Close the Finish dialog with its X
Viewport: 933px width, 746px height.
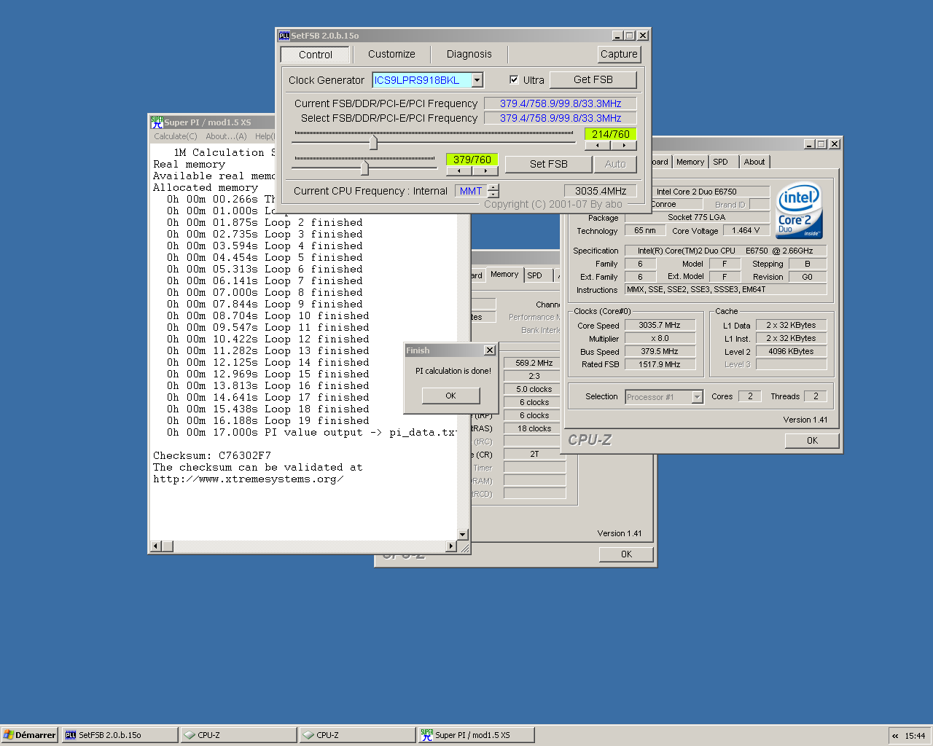click(490, 350)
